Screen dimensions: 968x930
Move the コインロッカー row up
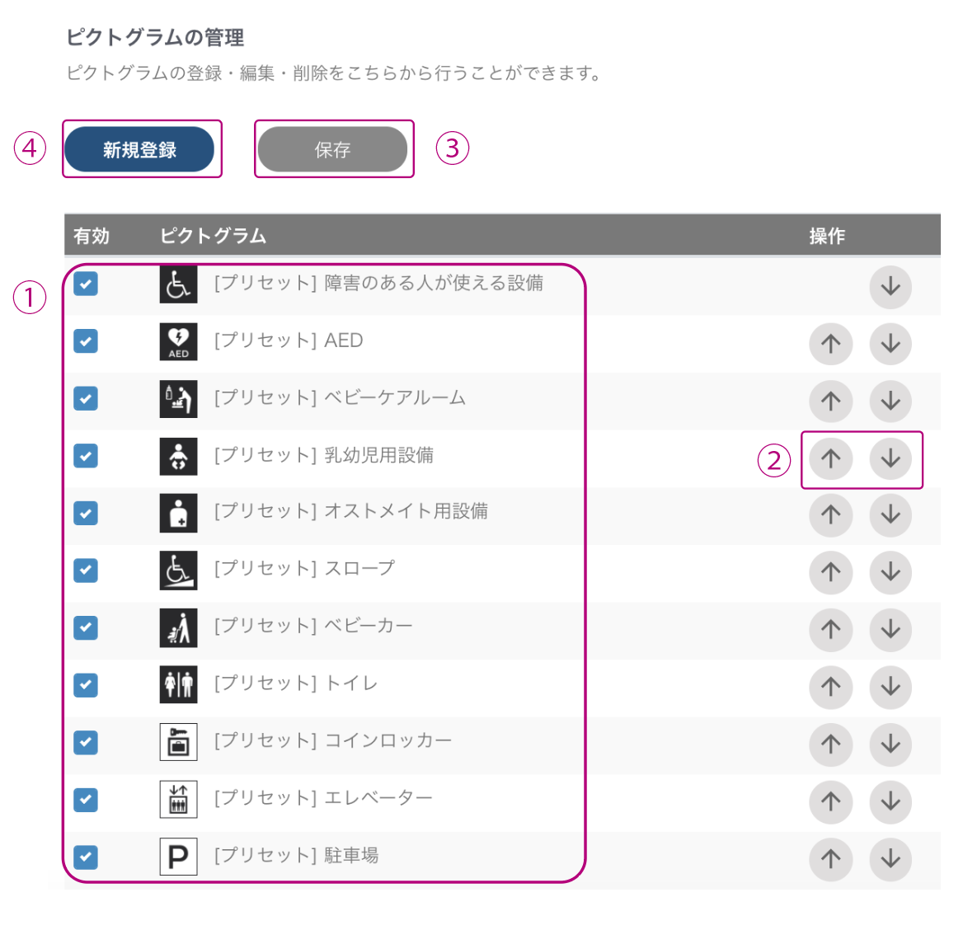830,744
